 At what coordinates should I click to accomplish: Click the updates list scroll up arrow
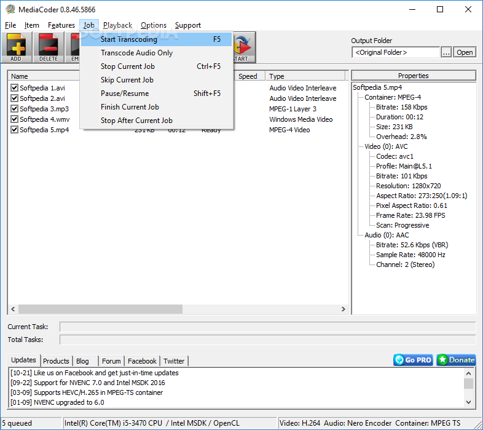pyautogui.click(x=468, y=373)
